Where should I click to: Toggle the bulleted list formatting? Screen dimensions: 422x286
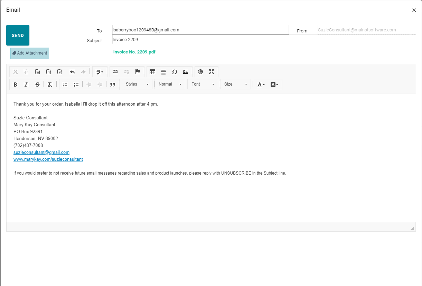76,84
